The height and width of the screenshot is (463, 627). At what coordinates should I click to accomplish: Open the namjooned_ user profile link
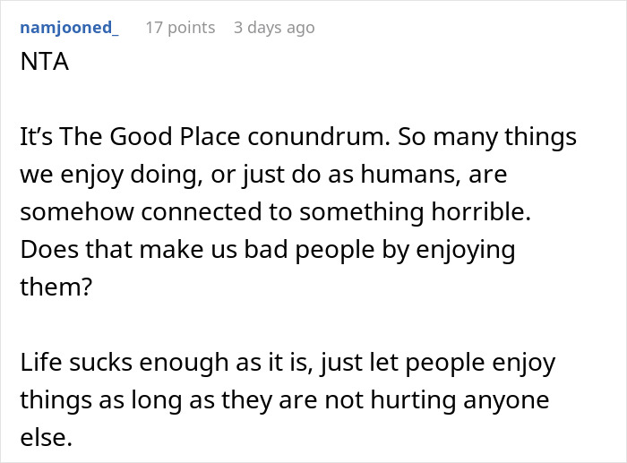[68, 28]
